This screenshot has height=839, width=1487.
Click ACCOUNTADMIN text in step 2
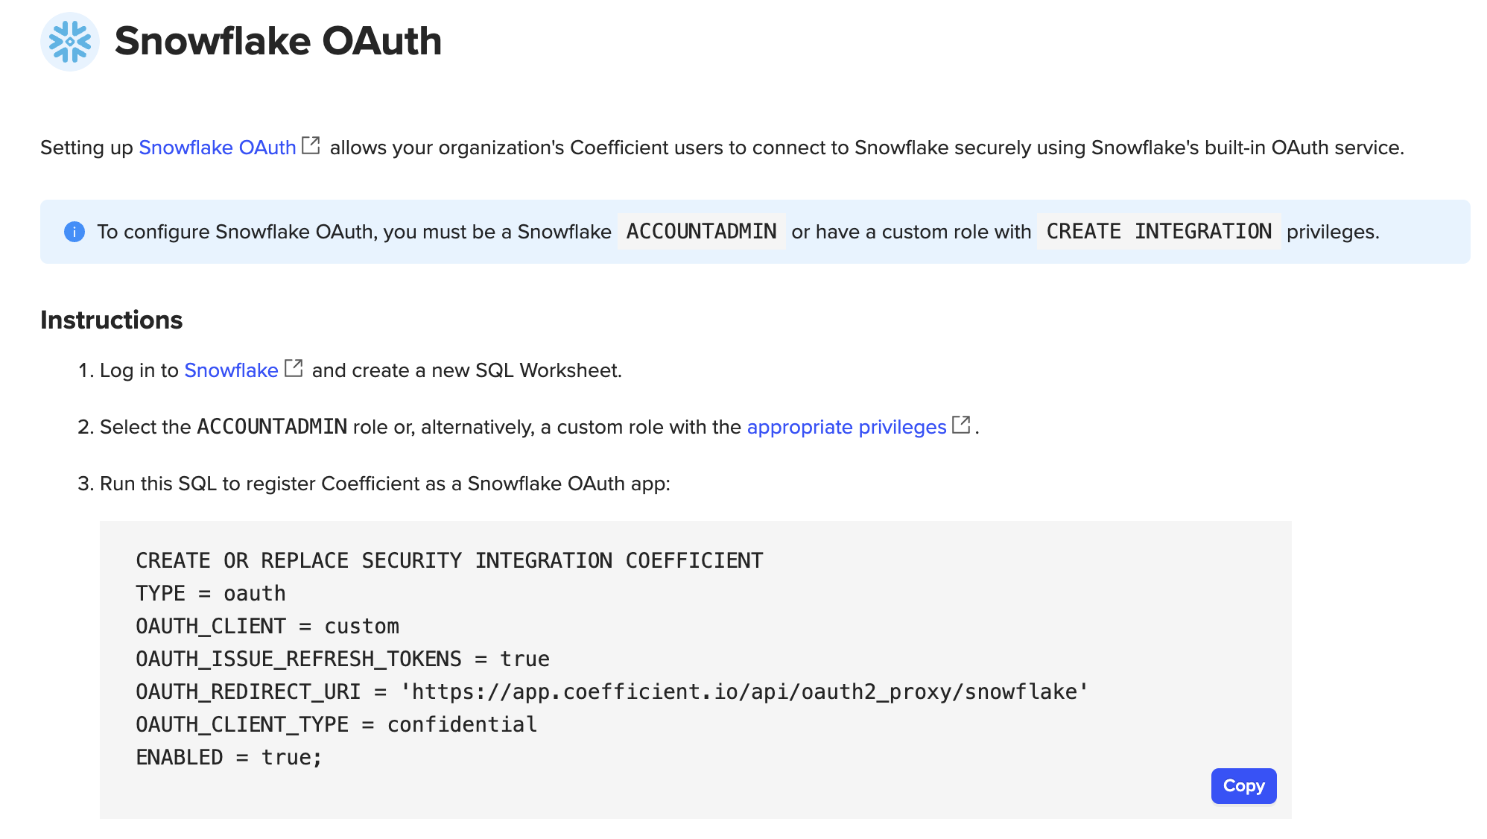point(272,427)
